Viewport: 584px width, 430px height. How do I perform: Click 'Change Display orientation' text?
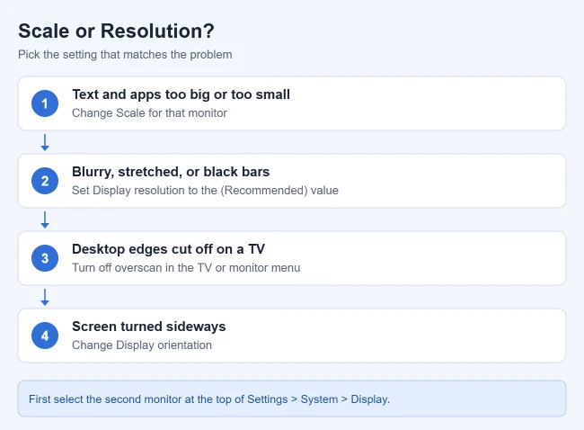pos(142,345)
